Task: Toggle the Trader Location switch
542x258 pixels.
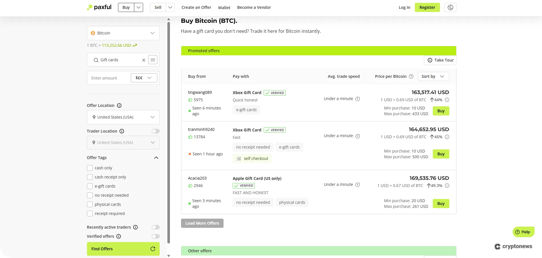Action: click(155, 131)
